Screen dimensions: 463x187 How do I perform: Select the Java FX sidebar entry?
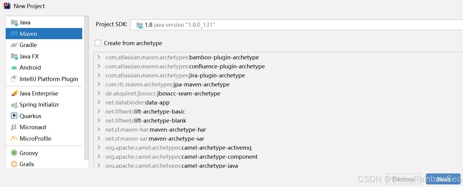[29, 56]
